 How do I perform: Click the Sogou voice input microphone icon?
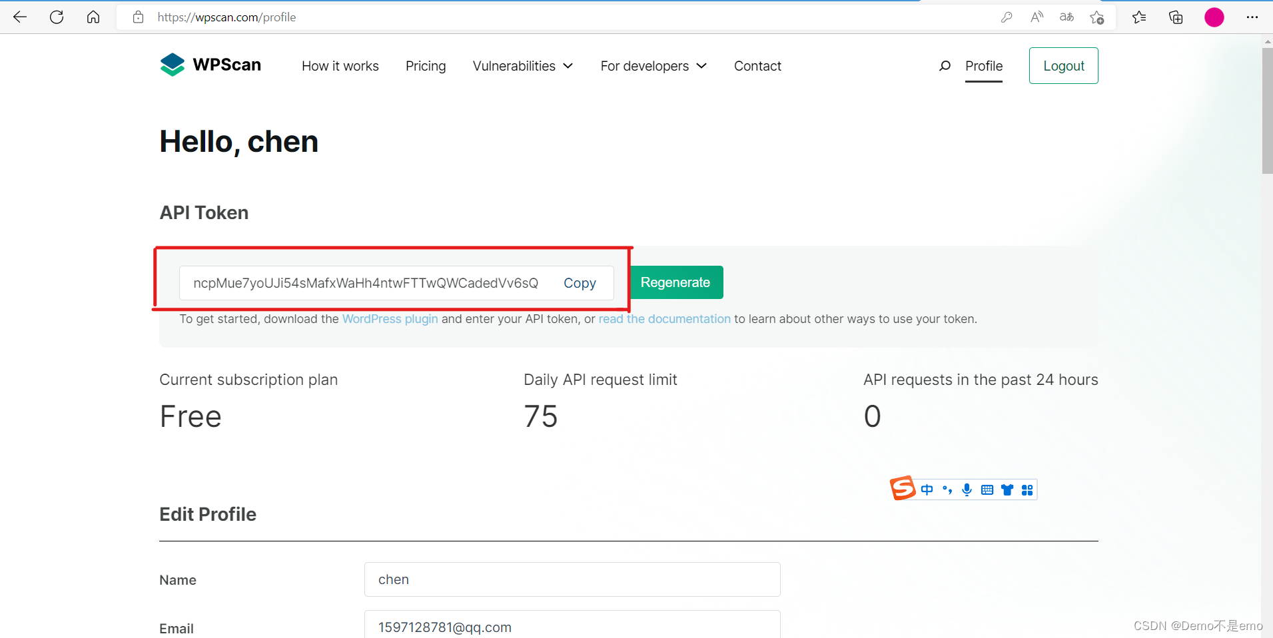coord(967,490)
